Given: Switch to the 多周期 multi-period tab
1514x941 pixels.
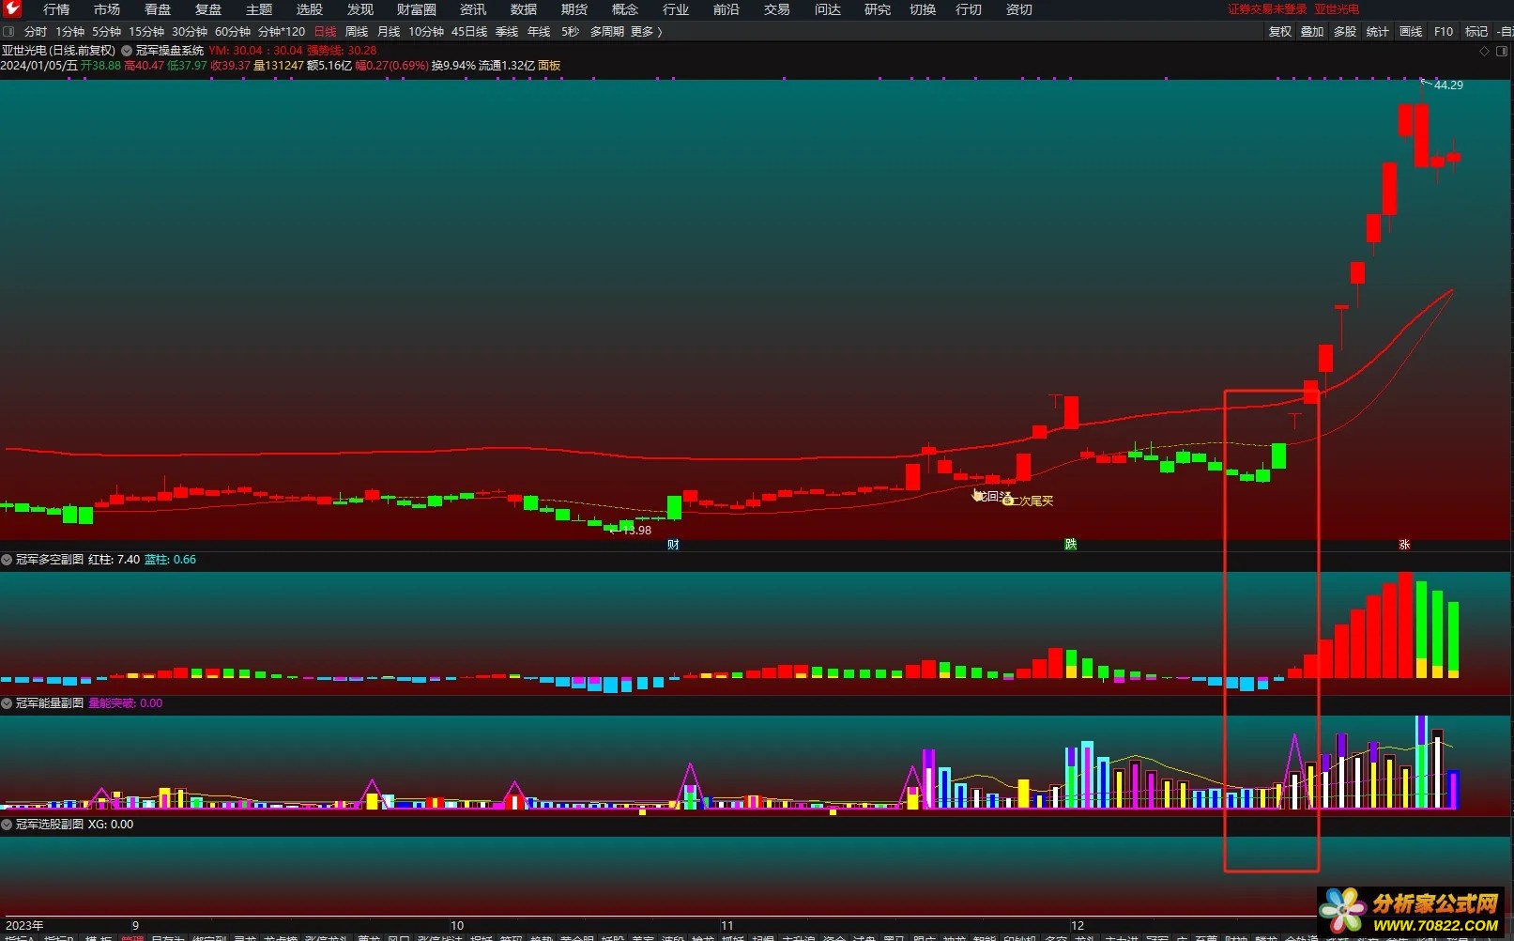Looking at the screenshot, I should click(x=607, y=32).
